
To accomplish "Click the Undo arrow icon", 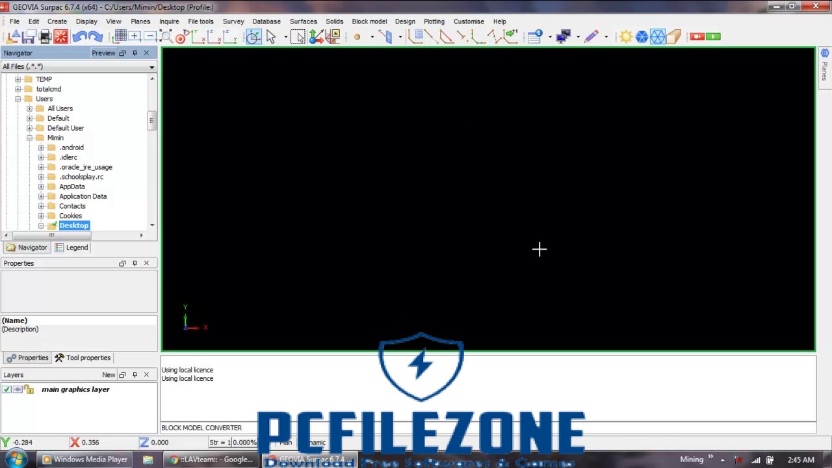I will [79, 37].
